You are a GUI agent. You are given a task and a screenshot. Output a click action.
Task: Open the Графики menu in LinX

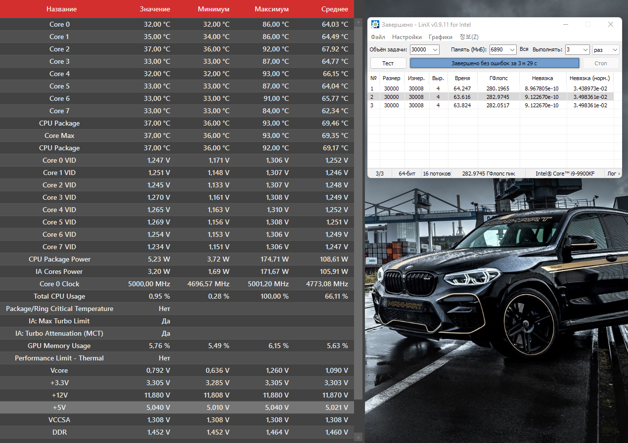441,37
